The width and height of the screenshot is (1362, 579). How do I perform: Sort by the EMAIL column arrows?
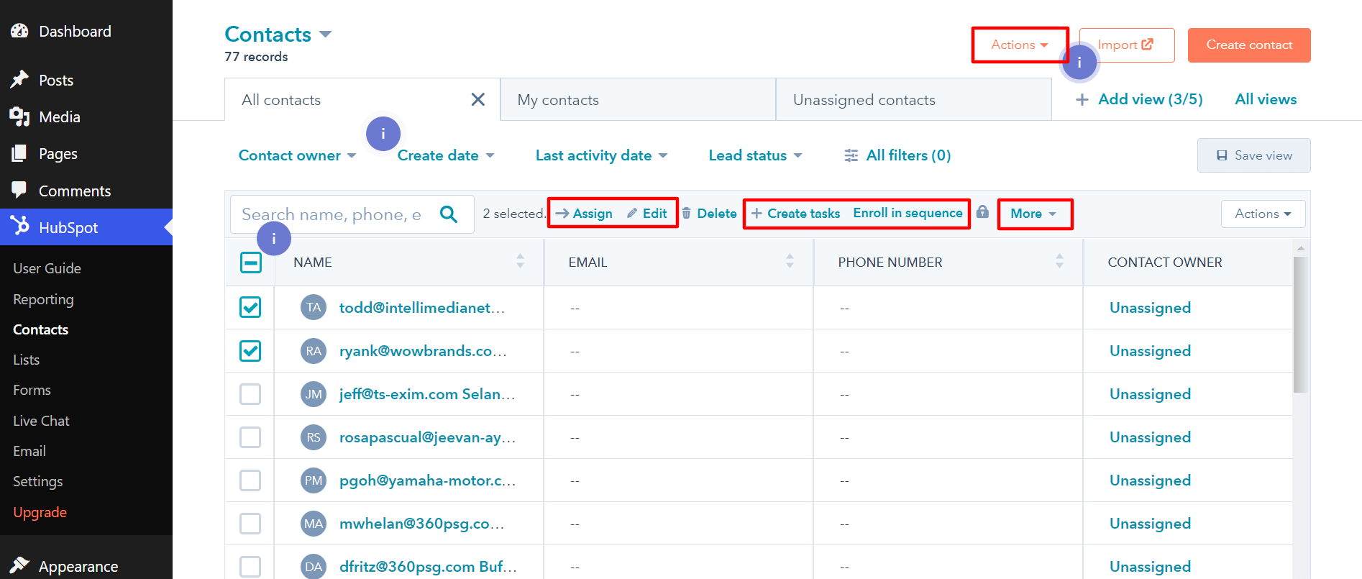tap(790, 262)
